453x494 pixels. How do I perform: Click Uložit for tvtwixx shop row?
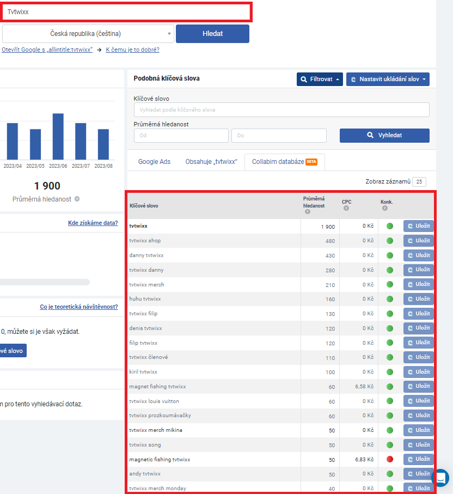419,240
